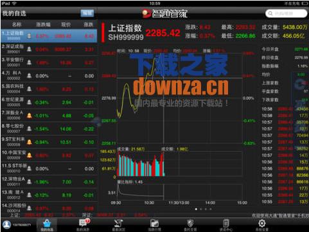
Task: Sort by the 名称 column header
Action: pyautogui.click(x=17, y=24)
